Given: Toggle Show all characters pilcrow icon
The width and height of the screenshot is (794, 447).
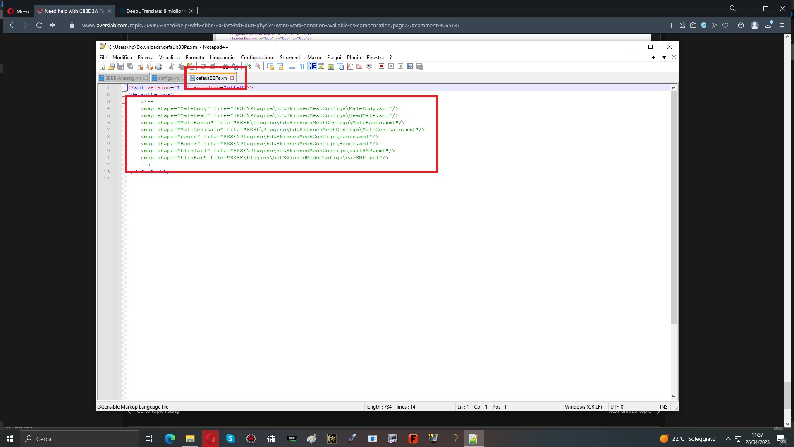Looking at the screenshot, I should (x=302, y=66).
